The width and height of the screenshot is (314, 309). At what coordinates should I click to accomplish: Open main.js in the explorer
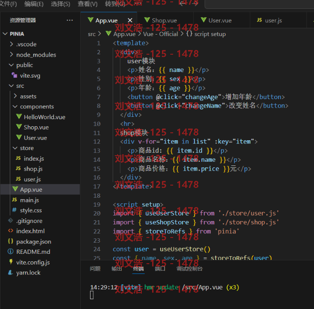click(29, 200)
